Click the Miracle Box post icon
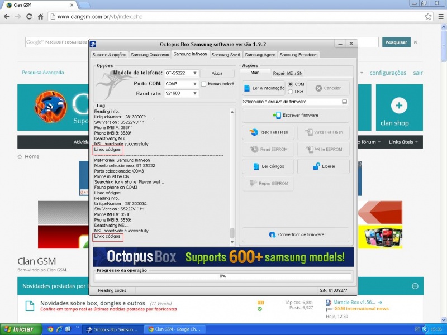 click(329, 303)
